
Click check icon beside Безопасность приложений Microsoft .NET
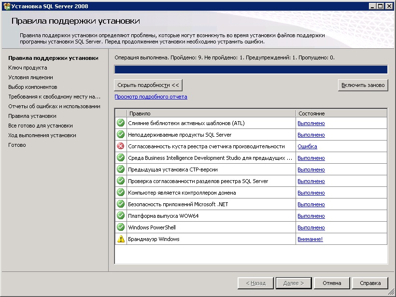tap(121, 204)
